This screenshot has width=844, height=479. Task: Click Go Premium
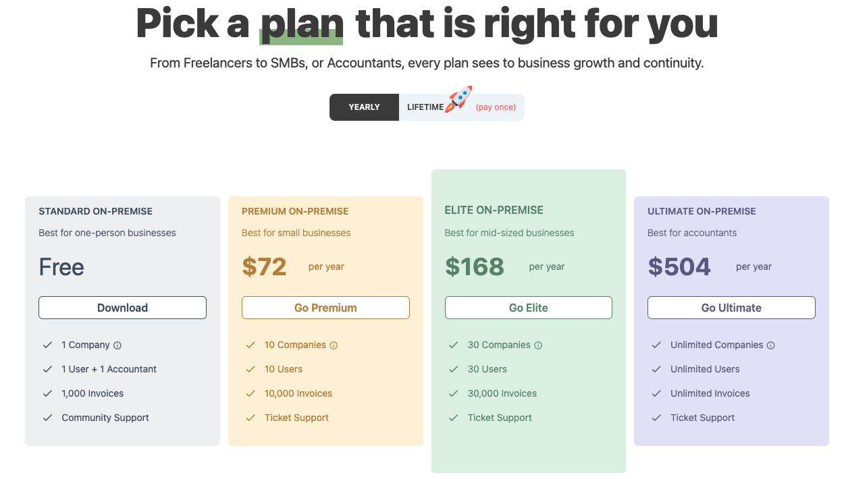pos(325,307)
